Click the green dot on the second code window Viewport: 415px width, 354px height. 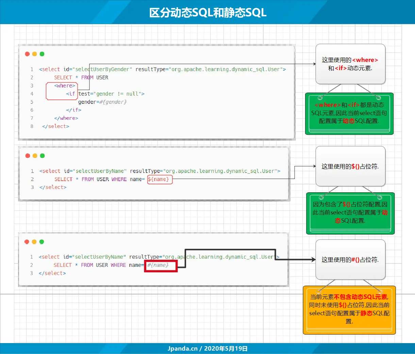tap(42, 156)
